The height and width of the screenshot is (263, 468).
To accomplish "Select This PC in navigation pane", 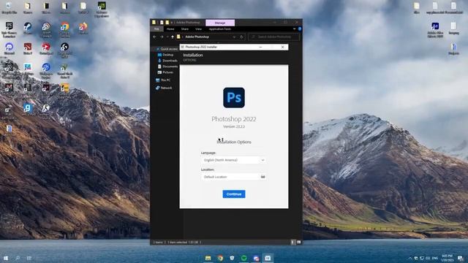I will tap(163, 80).
